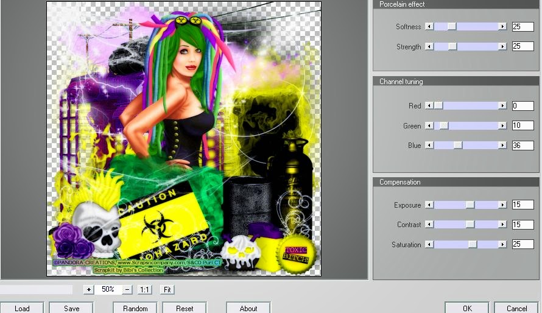Click the Strength slider left arrow

pyautogui.click(x=429, y=47)
